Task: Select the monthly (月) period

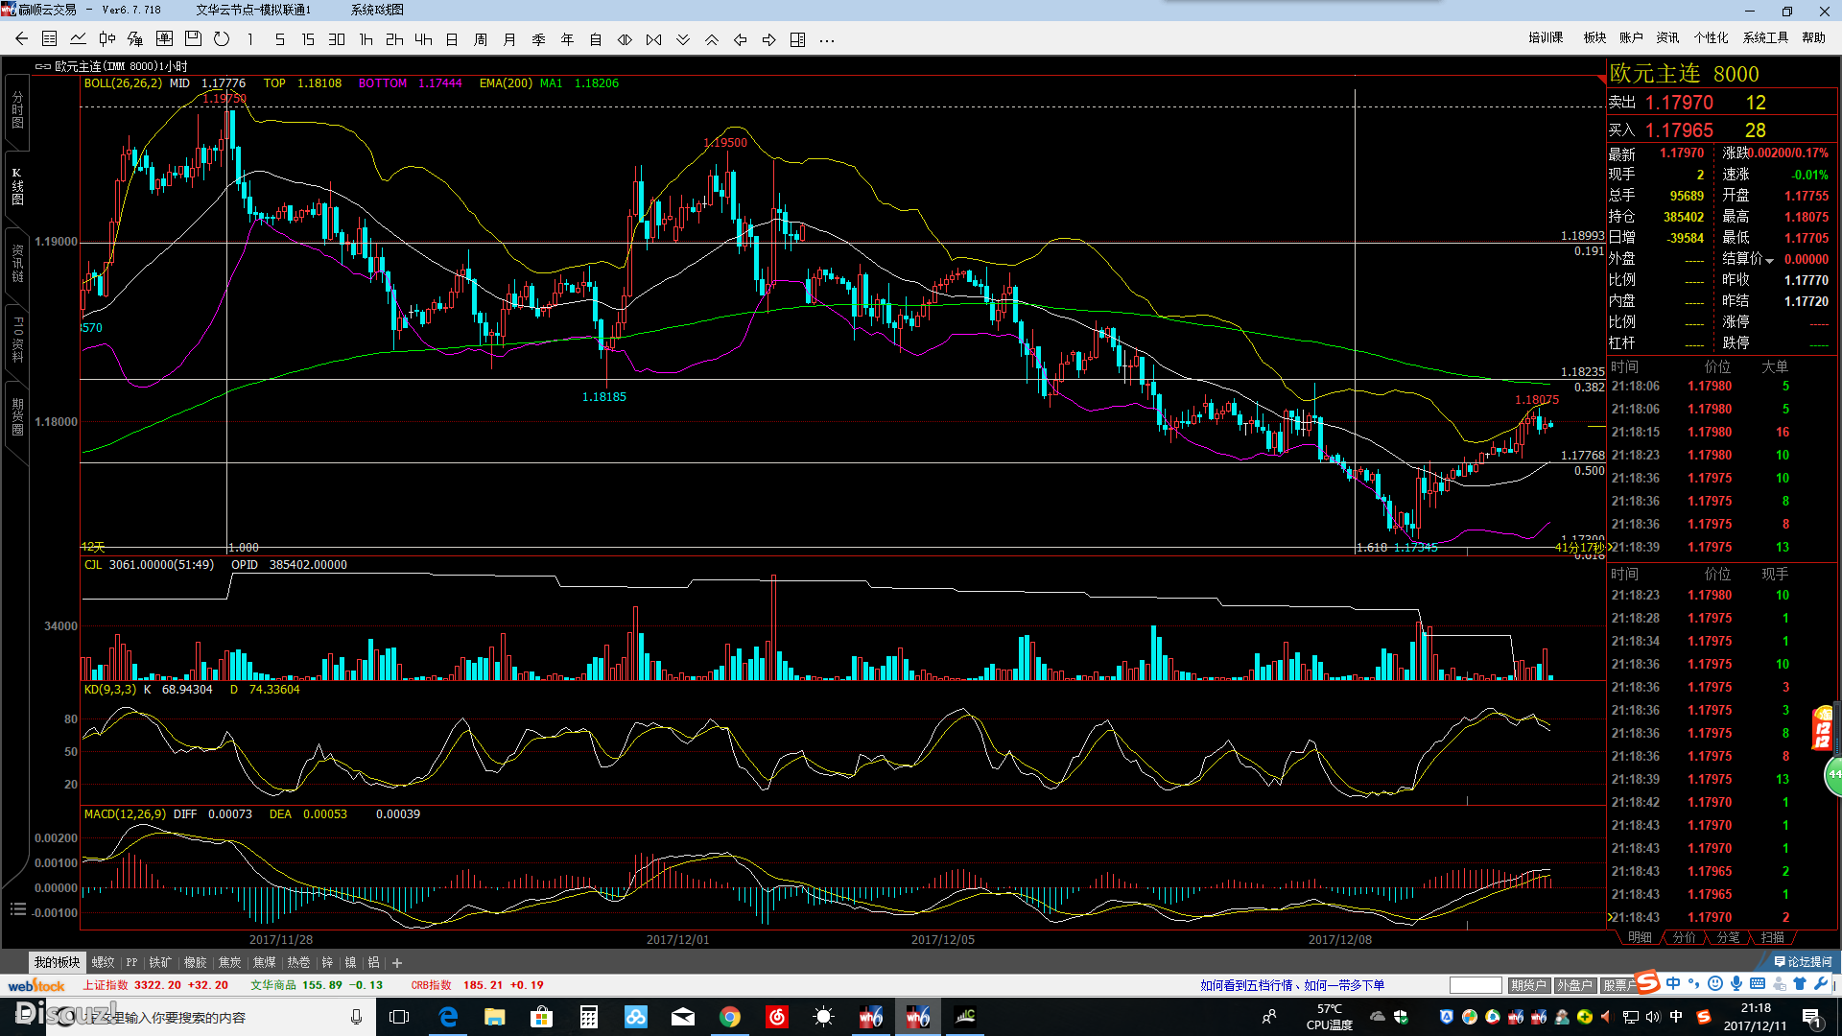Action: coord(509,39)
